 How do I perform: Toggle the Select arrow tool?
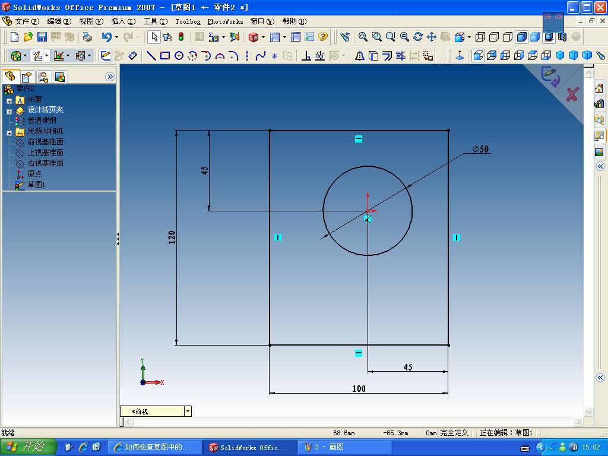click(x=154, y=37)
